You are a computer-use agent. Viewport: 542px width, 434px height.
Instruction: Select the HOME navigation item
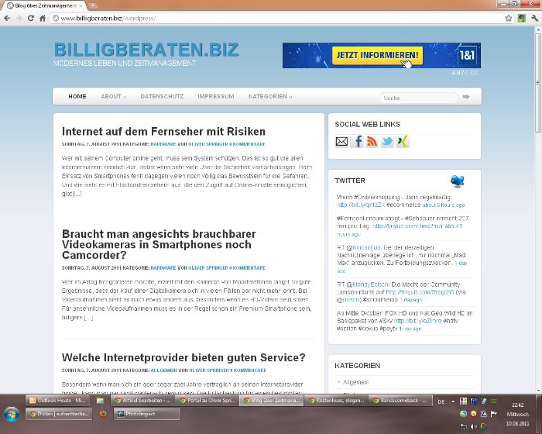(77, 97)
